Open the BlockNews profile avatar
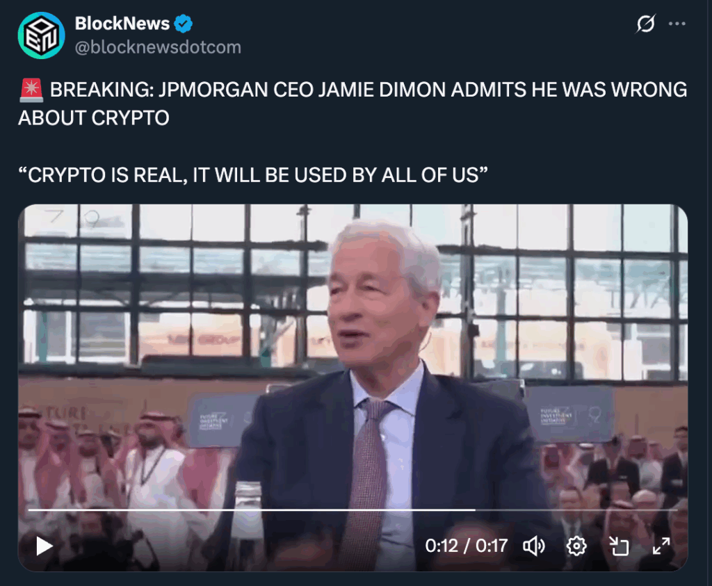This screenshot has height=586, width=712. [41, 35]
